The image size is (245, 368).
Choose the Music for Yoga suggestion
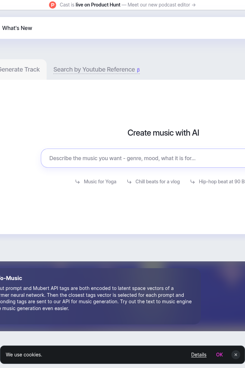(x=100, y=181)
